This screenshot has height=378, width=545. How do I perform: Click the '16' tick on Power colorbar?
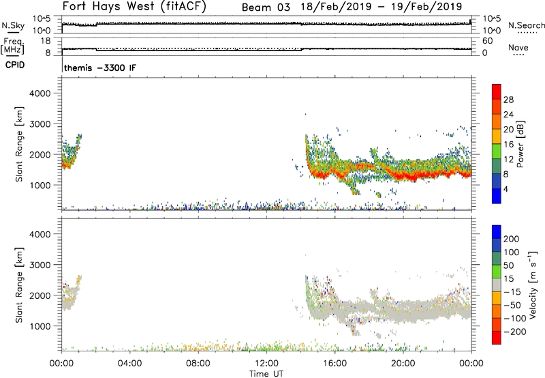coord(508,145)
